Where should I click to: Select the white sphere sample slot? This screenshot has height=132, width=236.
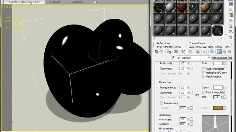(170, 7)
